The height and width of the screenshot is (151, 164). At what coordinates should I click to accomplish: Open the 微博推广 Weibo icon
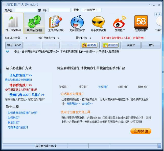[120, 24]
